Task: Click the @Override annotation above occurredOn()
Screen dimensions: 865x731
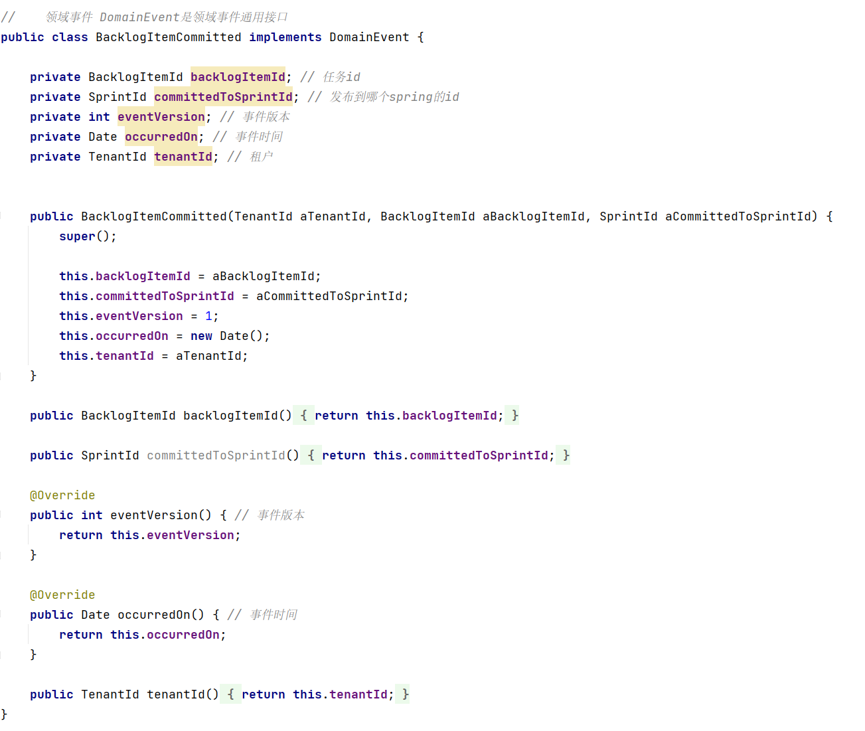Action: pos(62,595)
